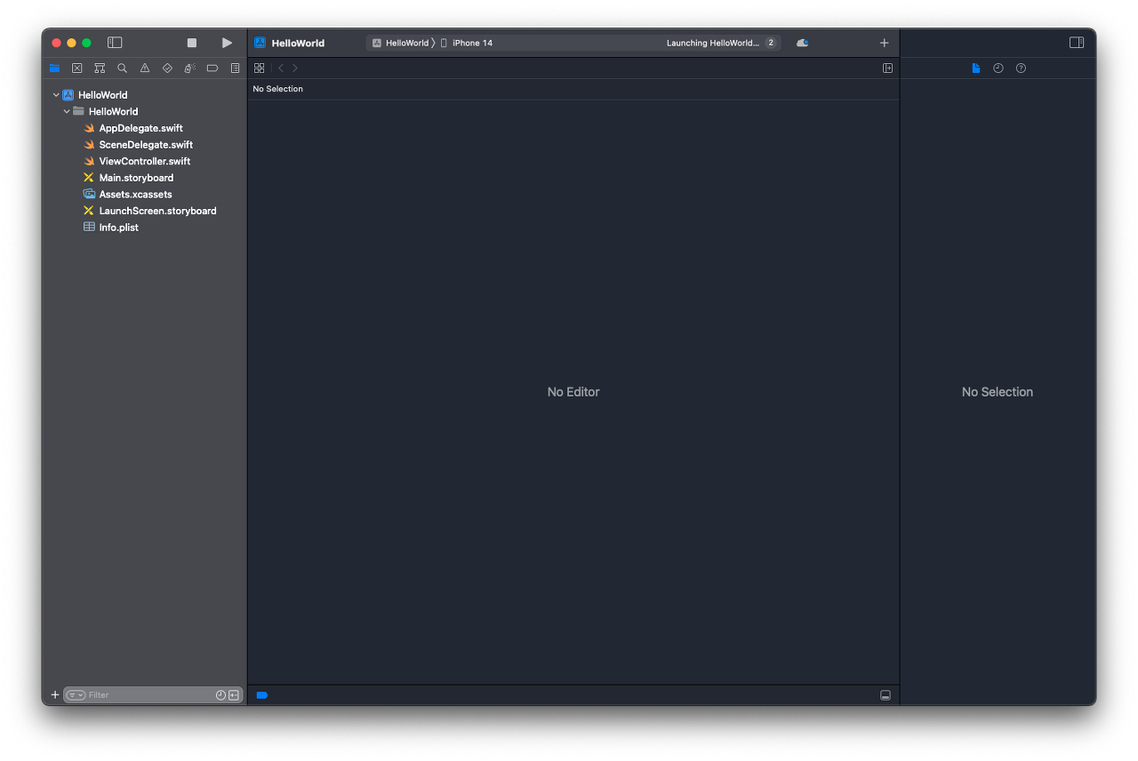The image size is (1138, 761).
Task: Open AppDelegate.swift
Action: (x=140, y=128)
